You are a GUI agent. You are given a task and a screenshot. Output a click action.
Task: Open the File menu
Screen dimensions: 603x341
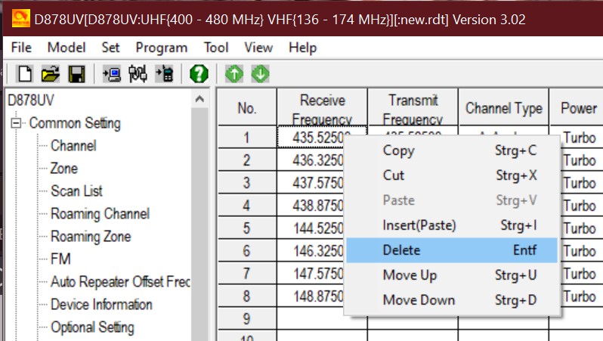[21, 48]
